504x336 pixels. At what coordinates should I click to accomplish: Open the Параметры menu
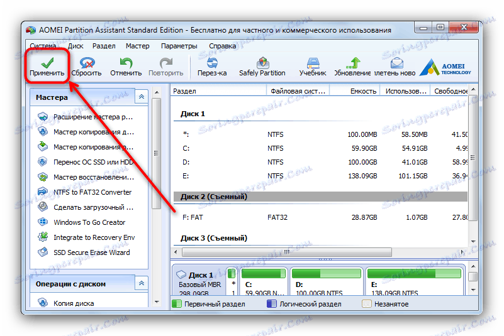[179, 46]
